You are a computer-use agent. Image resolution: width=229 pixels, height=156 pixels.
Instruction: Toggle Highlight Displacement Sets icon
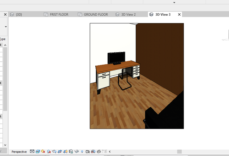point(99,152)
